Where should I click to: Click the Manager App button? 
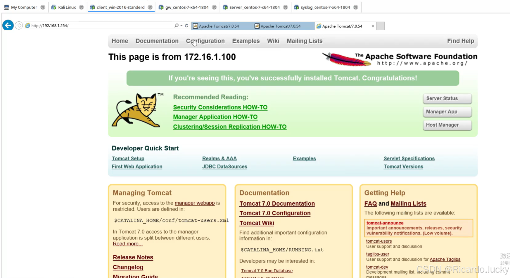[447, 112]
